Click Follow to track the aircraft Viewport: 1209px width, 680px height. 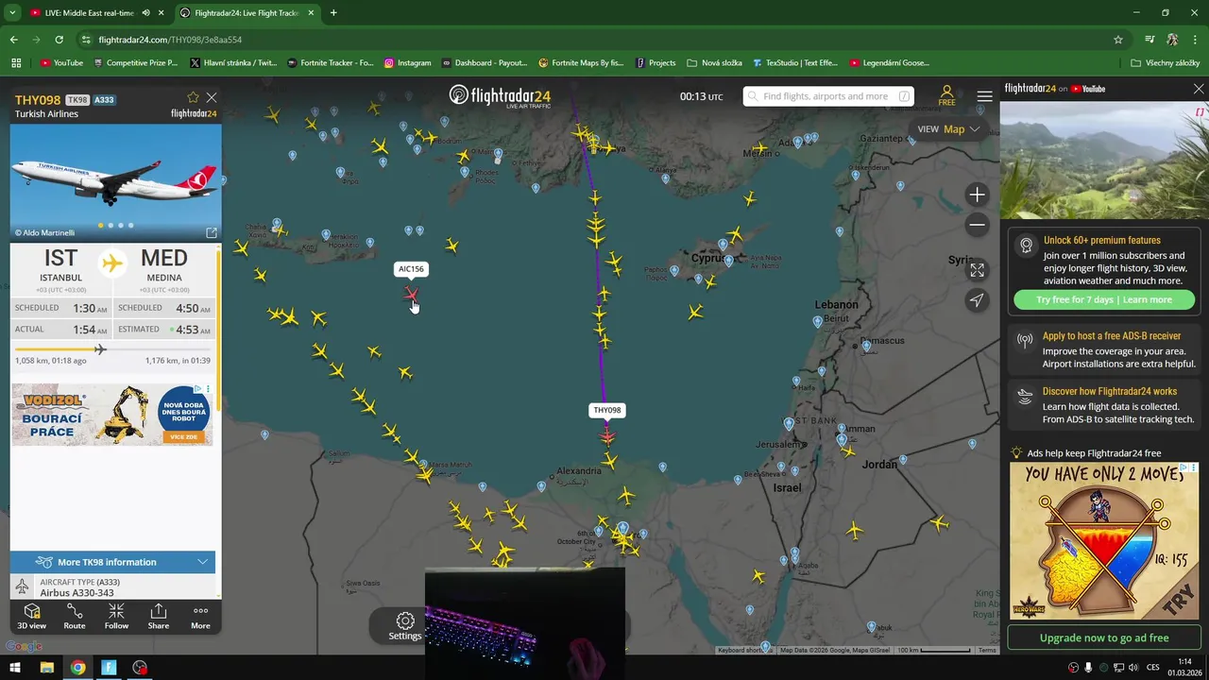[x=116, y=616]
